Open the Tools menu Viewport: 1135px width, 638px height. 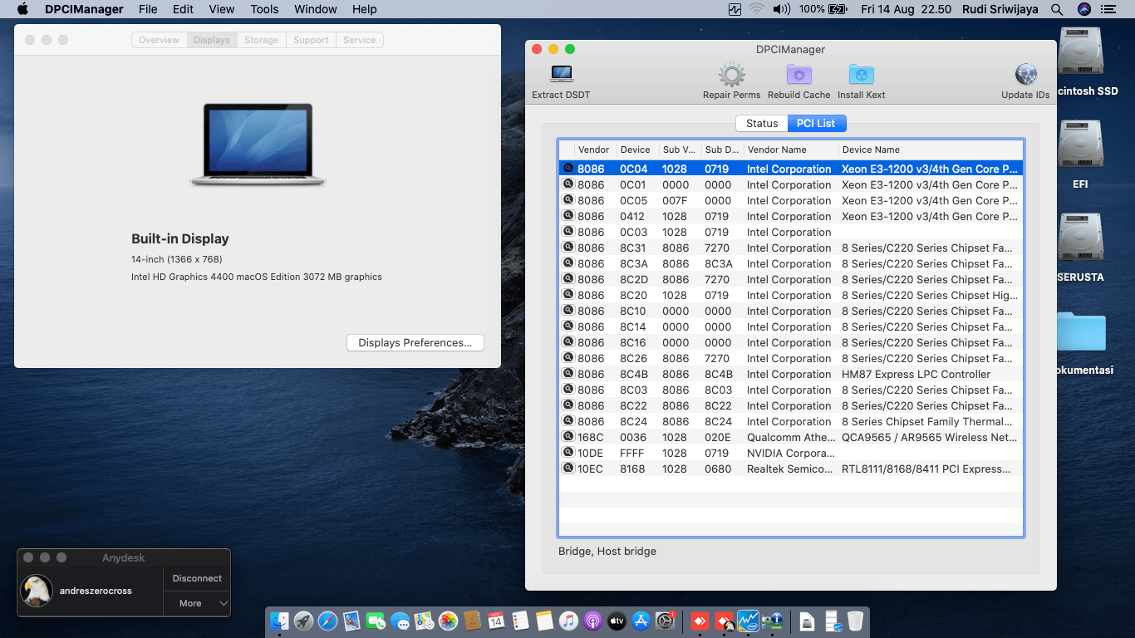point(264,9)
